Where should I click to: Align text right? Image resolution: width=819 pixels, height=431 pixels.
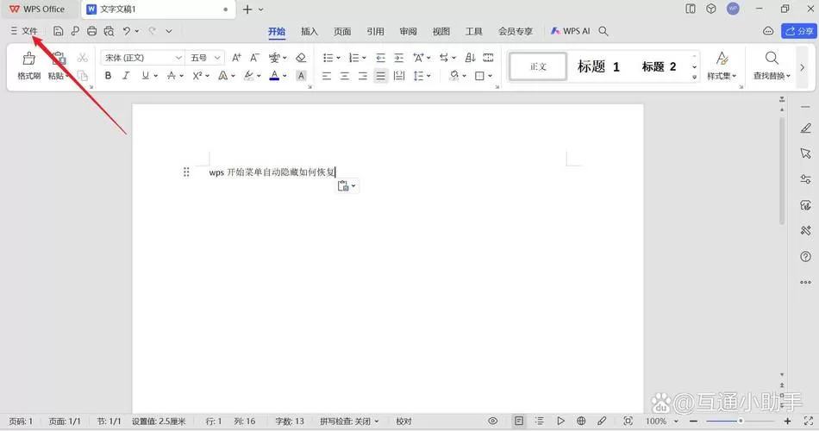pyautogui.click(x=362, y=76)
